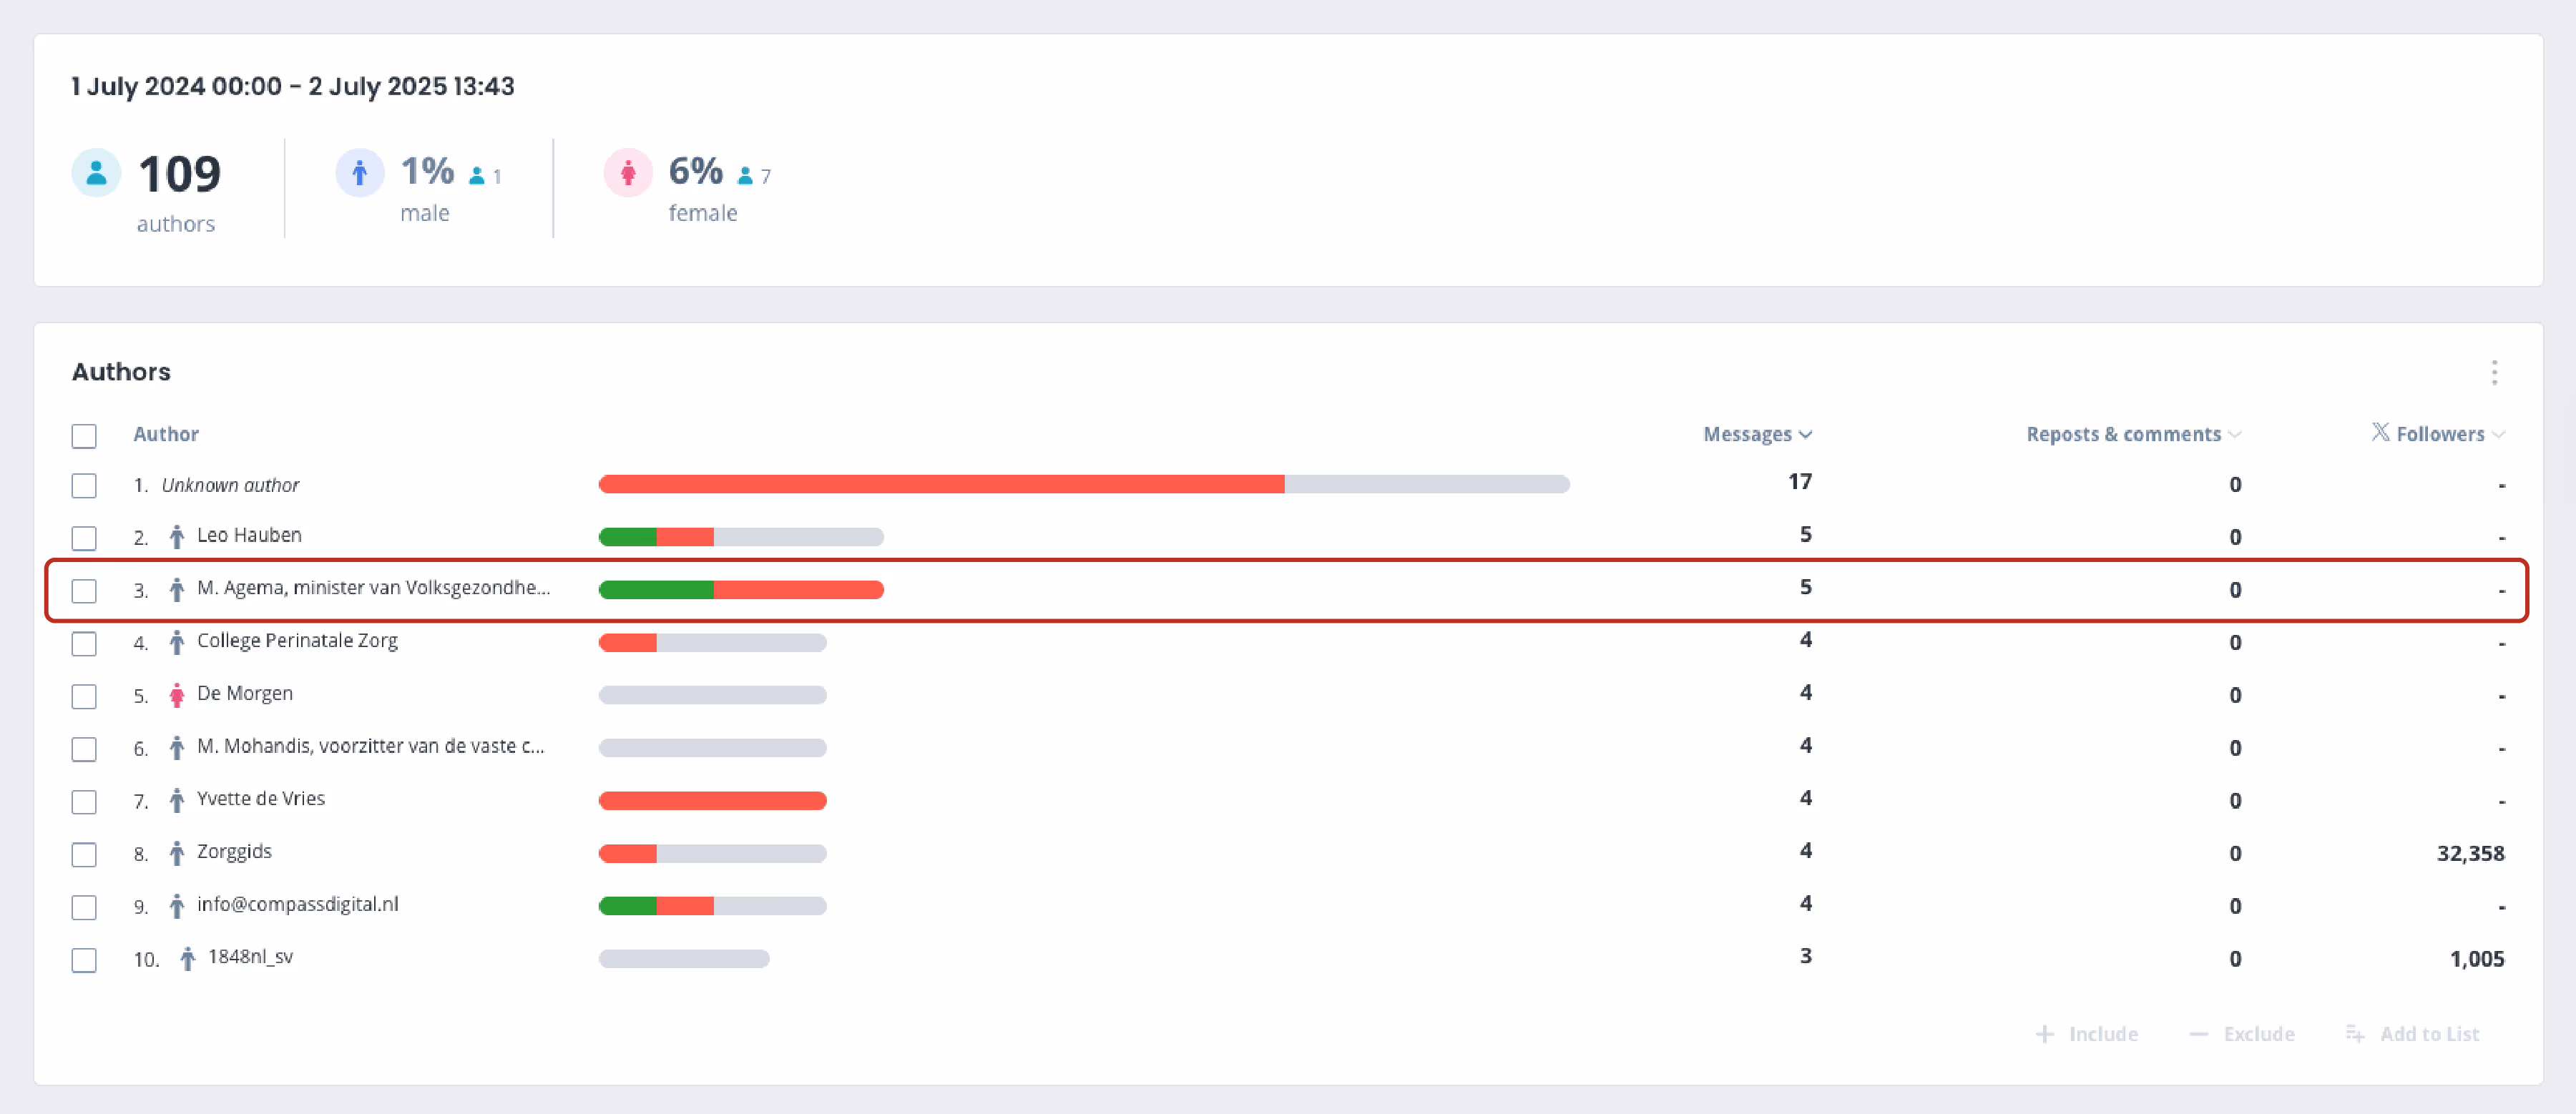Click the Include button
This screenshot has height=1114, width=2576.
click(2087, 1034)
